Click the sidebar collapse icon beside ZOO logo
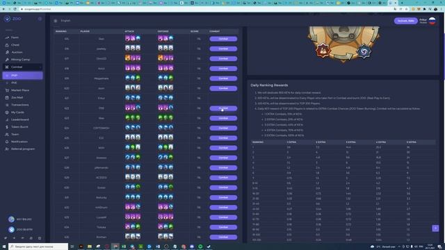The height and width of the screenshot is (250, 445). click(40, 19)
